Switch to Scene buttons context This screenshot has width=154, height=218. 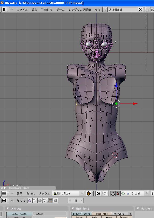click(55, 200)
